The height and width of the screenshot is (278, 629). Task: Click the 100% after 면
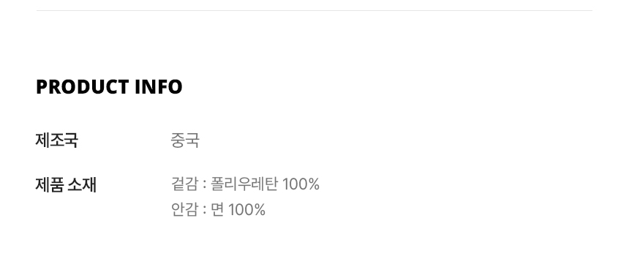[246, 209]
